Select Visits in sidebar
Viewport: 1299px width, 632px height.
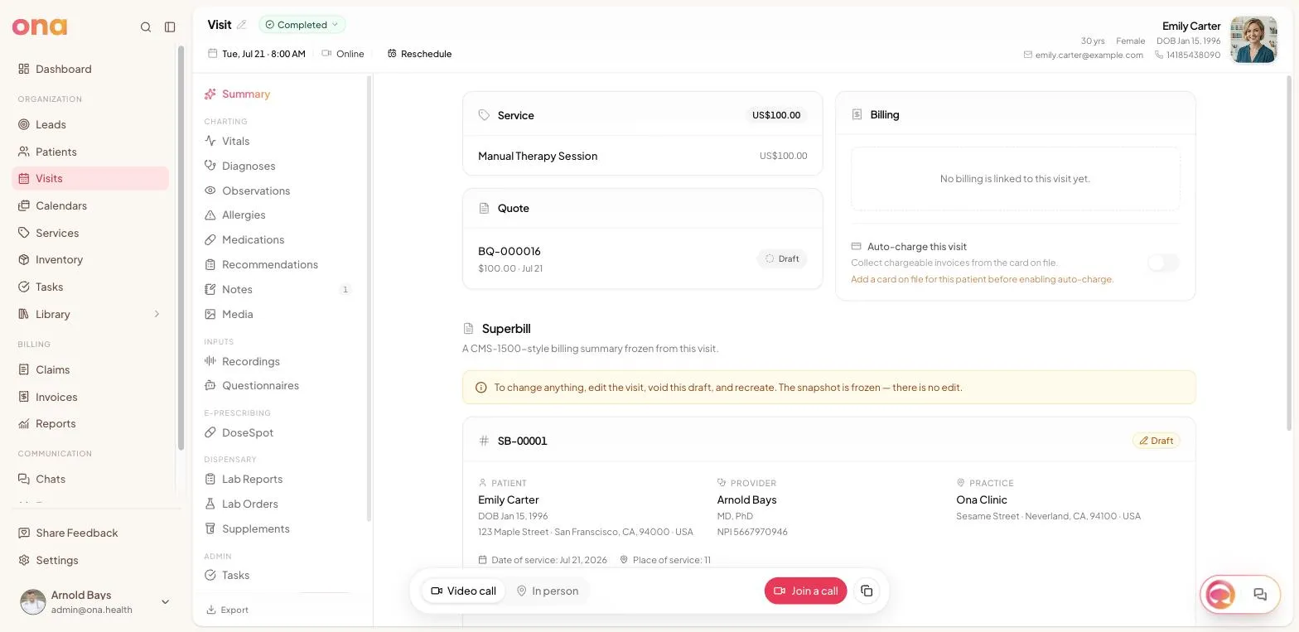pyautogui.click(x=90, y=178)
